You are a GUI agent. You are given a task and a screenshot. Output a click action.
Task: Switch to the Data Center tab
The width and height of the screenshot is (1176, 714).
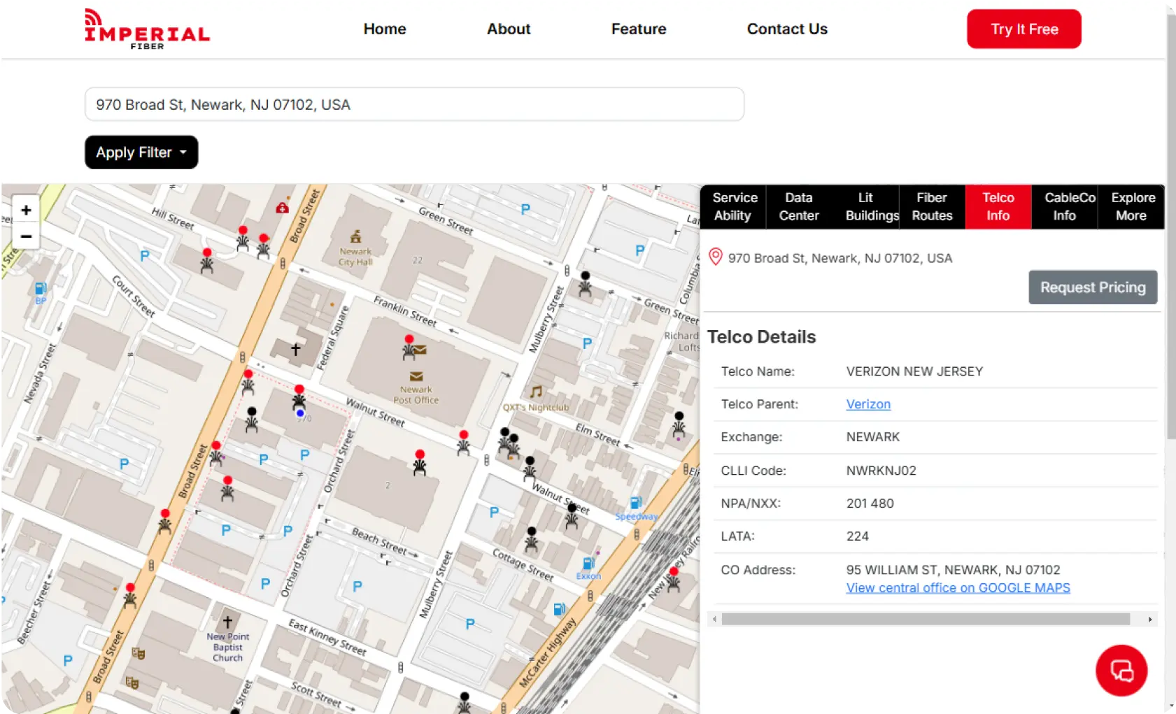coord(799,207)
